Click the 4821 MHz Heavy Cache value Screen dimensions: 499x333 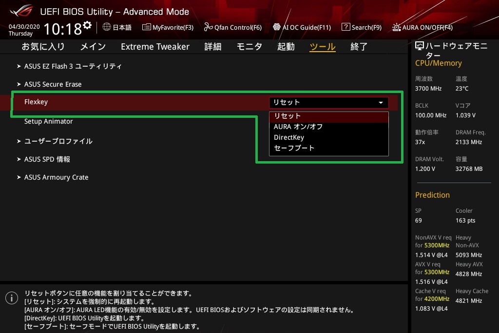(x=468, y=300)
